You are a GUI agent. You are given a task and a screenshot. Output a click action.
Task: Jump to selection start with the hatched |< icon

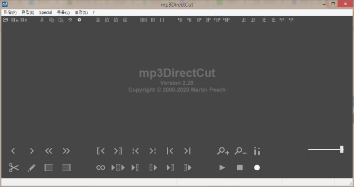click(101, 151)
